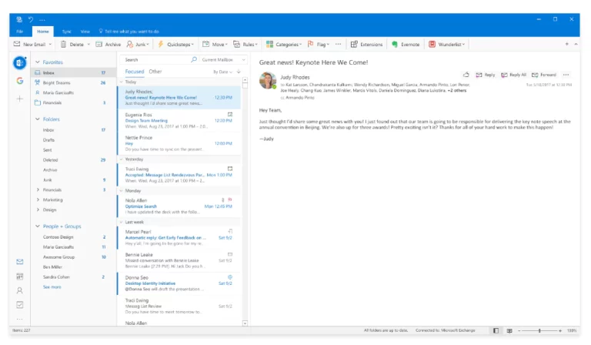Open the New Email dropdown arrow
Screen dimensions: 591x345
[50, 45]
